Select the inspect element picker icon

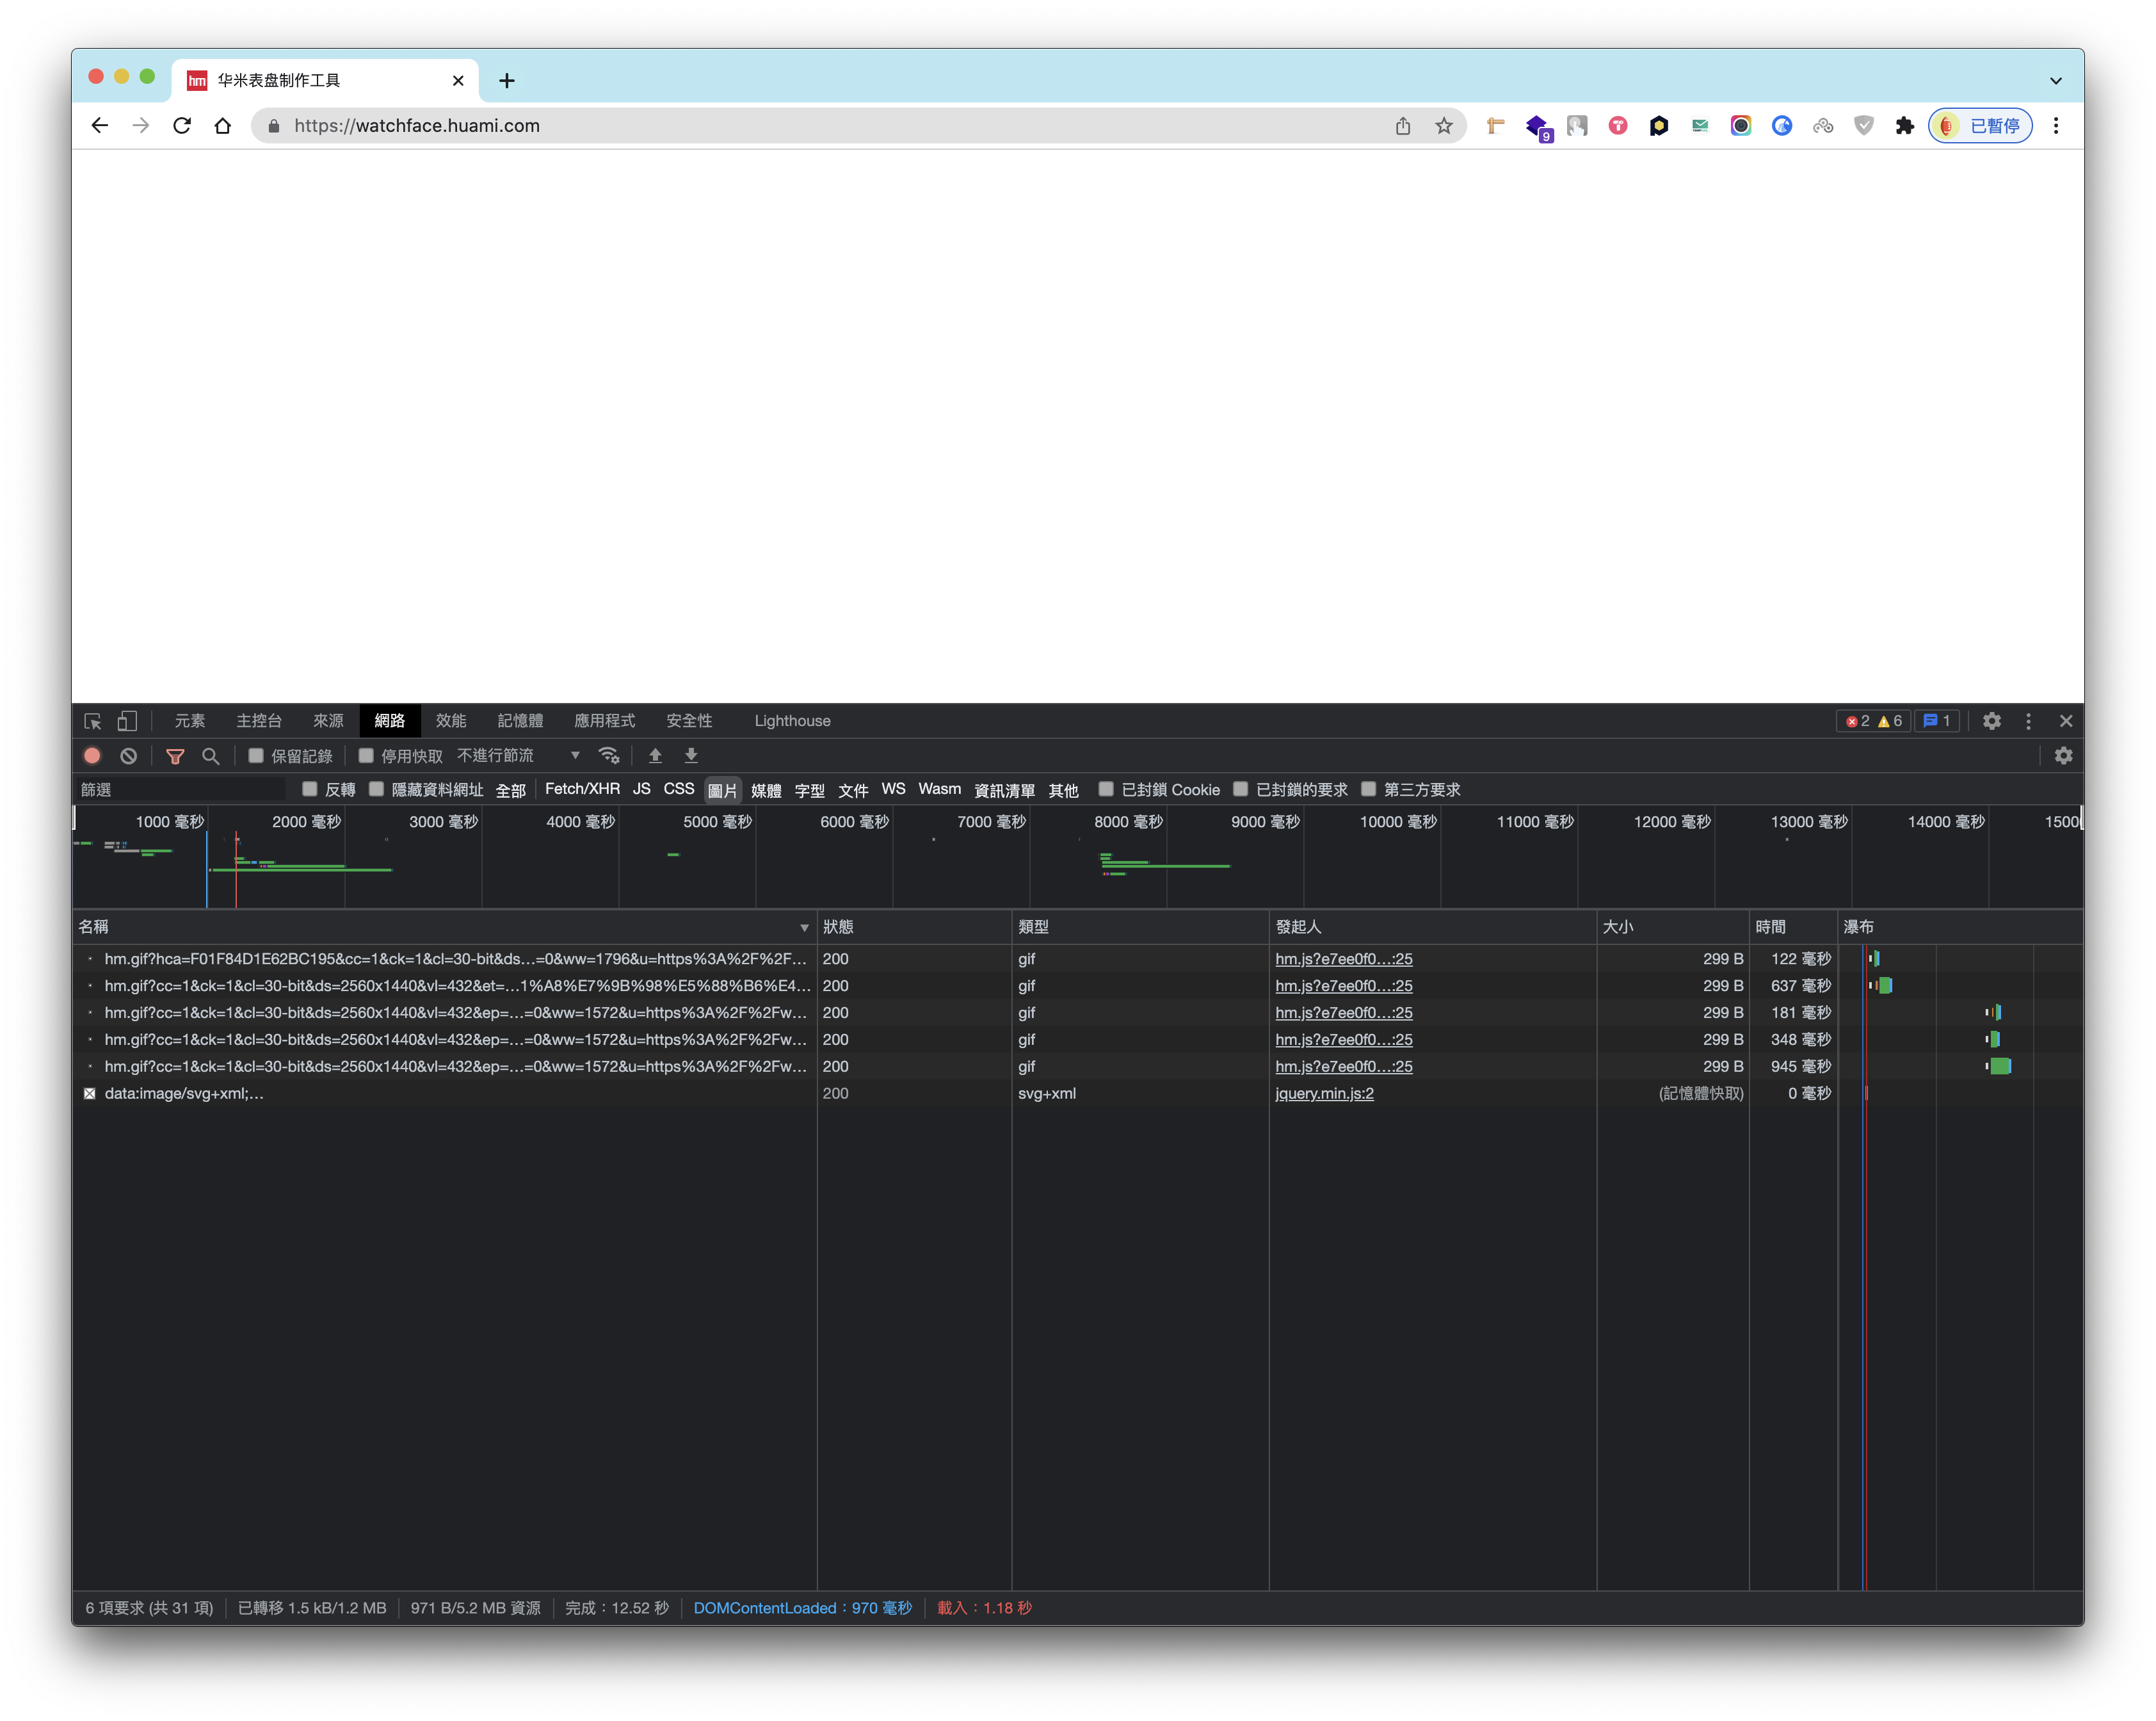point(93,721)
